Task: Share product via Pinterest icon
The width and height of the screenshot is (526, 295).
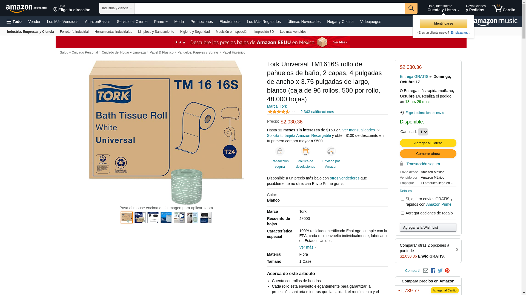Action: pyautogui.click(x=447, y=271)
